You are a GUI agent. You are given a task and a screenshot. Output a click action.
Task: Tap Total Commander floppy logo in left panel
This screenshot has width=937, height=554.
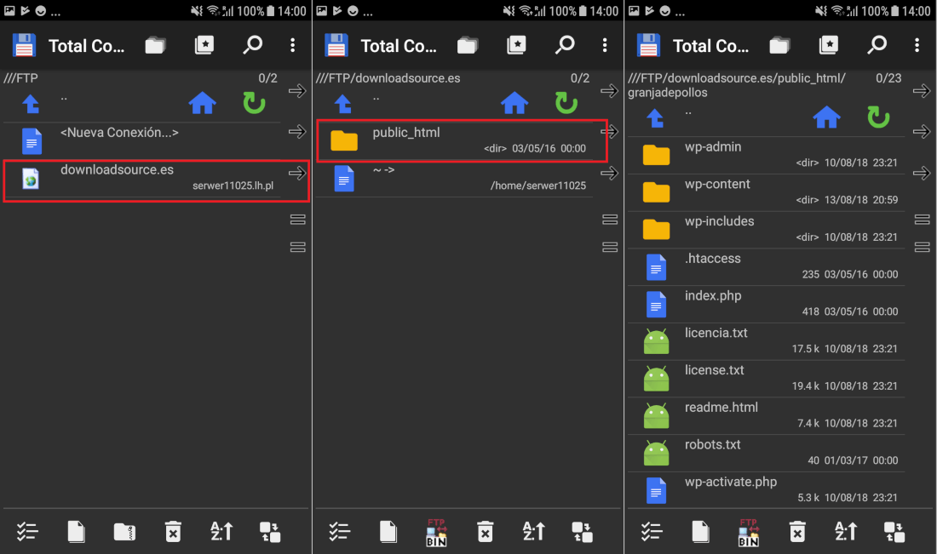(x=24, y=45)
